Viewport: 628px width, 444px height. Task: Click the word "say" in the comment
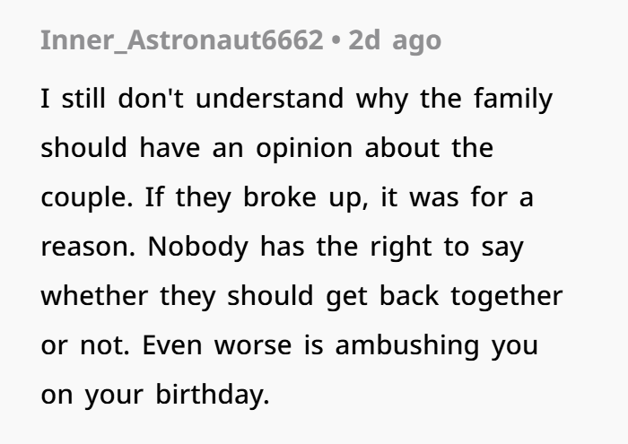click(x=503, y=247)
